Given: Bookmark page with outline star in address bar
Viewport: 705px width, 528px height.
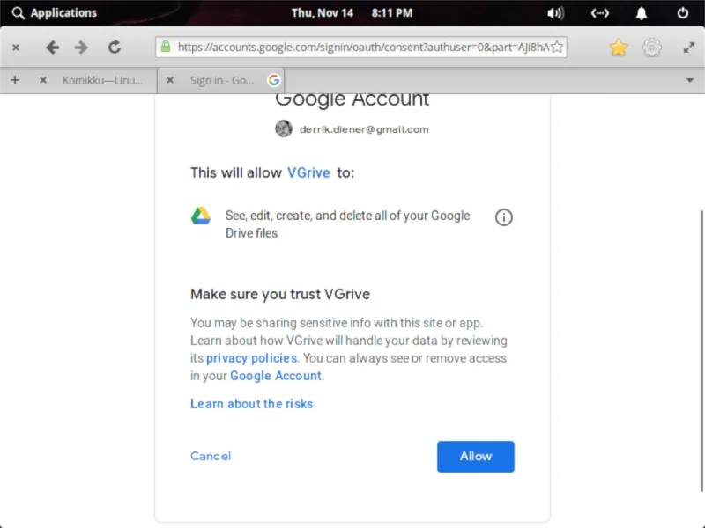Looking at the screenshot, I should pos(557,47).
